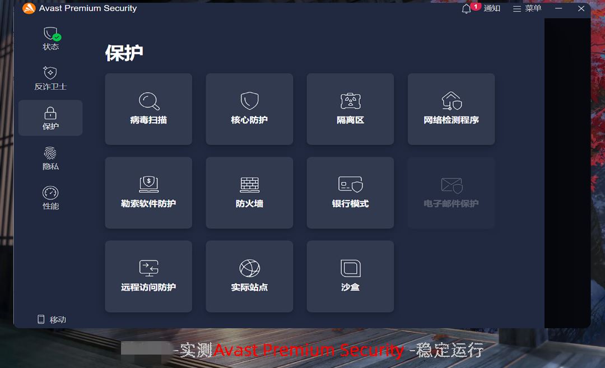Image resolution: width=605 pixels, height=368 pixels.
Task: Open the 核心防护 core shields tile
Action: click(249, 109)
